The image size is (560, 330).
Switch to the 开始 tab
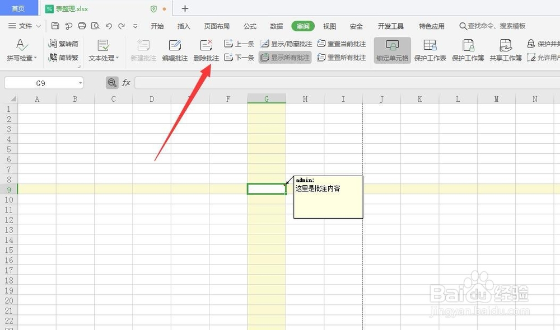[x=157, y=26]
